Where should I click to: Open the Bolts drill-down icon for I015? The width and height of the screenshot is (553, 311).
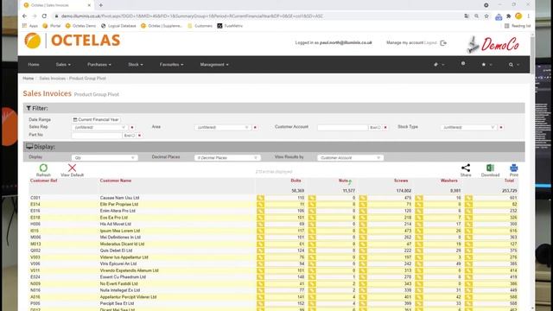tap(260, 231)
